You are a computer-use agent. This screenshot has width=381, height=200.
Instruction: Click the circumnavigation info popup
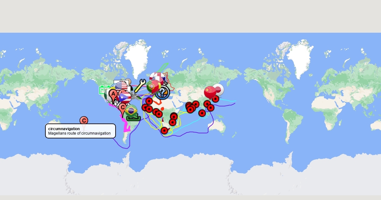pos(80,131)
